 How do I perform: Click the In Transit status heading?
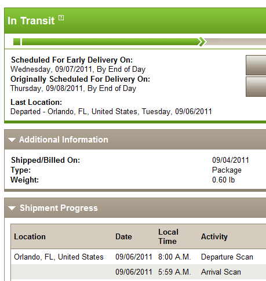[31, 21]
